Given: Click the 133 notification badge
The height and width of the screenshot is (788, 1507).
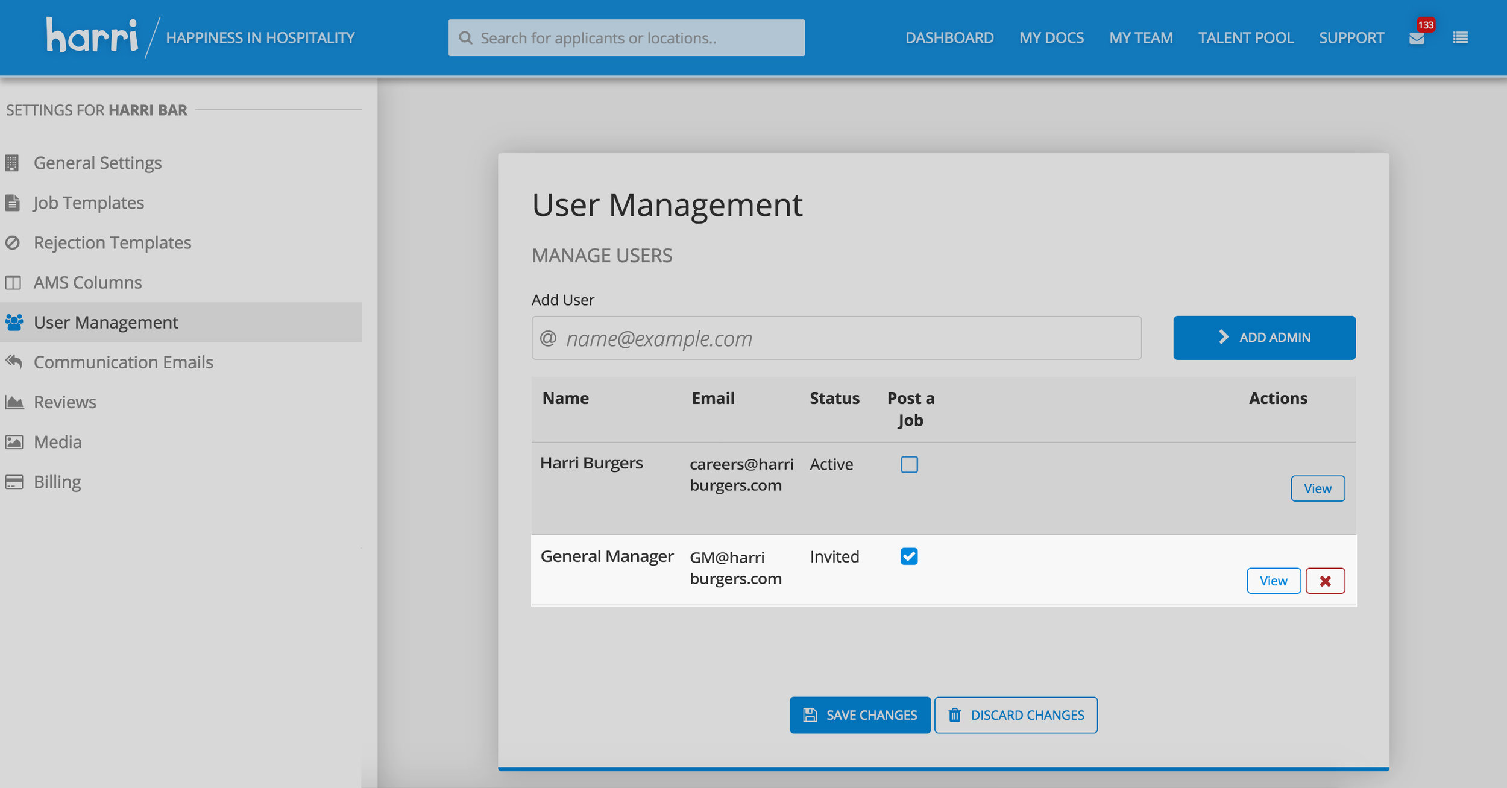Looking at the screenshot, I should point(1426,25).
